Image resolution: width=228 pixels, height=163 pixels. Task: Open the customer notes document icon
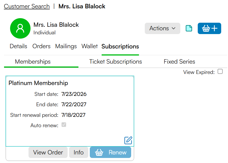(x=189, y=28)
